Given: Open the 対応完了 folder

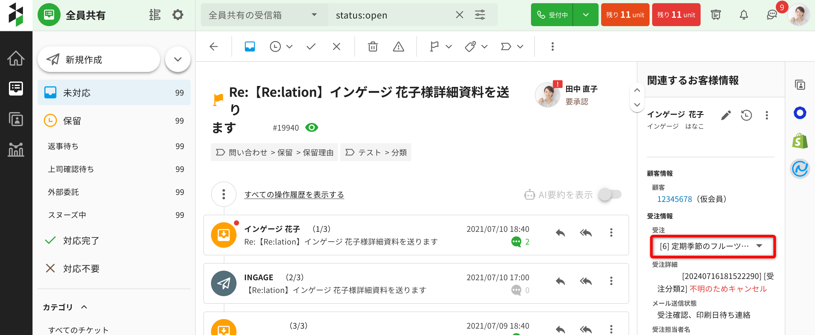Looking at the screenshot, I should (x=81, y=240).
